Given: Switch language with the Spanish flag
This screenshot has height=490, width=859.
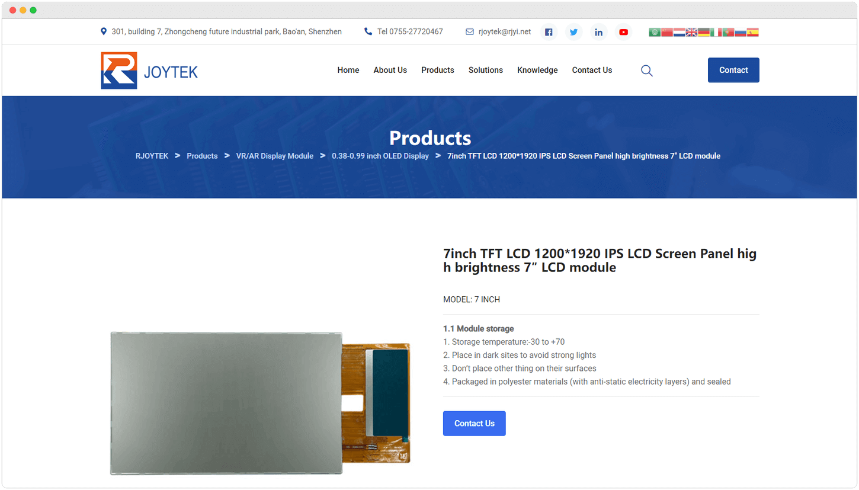Looking at the screenshot, I should tap(752, 32).
